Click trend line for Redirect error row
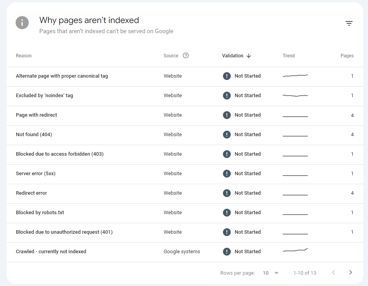 click(x=295, y=195)
